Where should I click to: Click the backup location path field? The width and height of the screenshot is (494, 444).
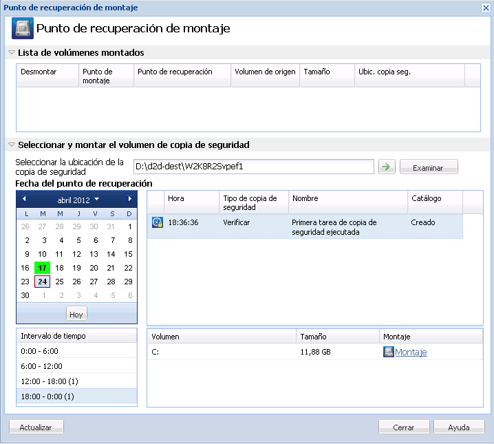coord(253,167)
